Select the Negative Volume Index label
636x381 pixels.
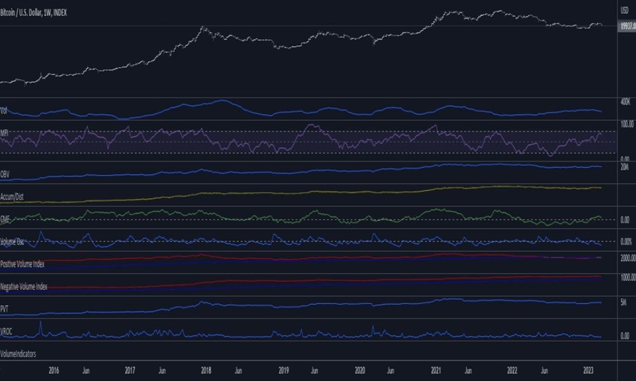24,286
